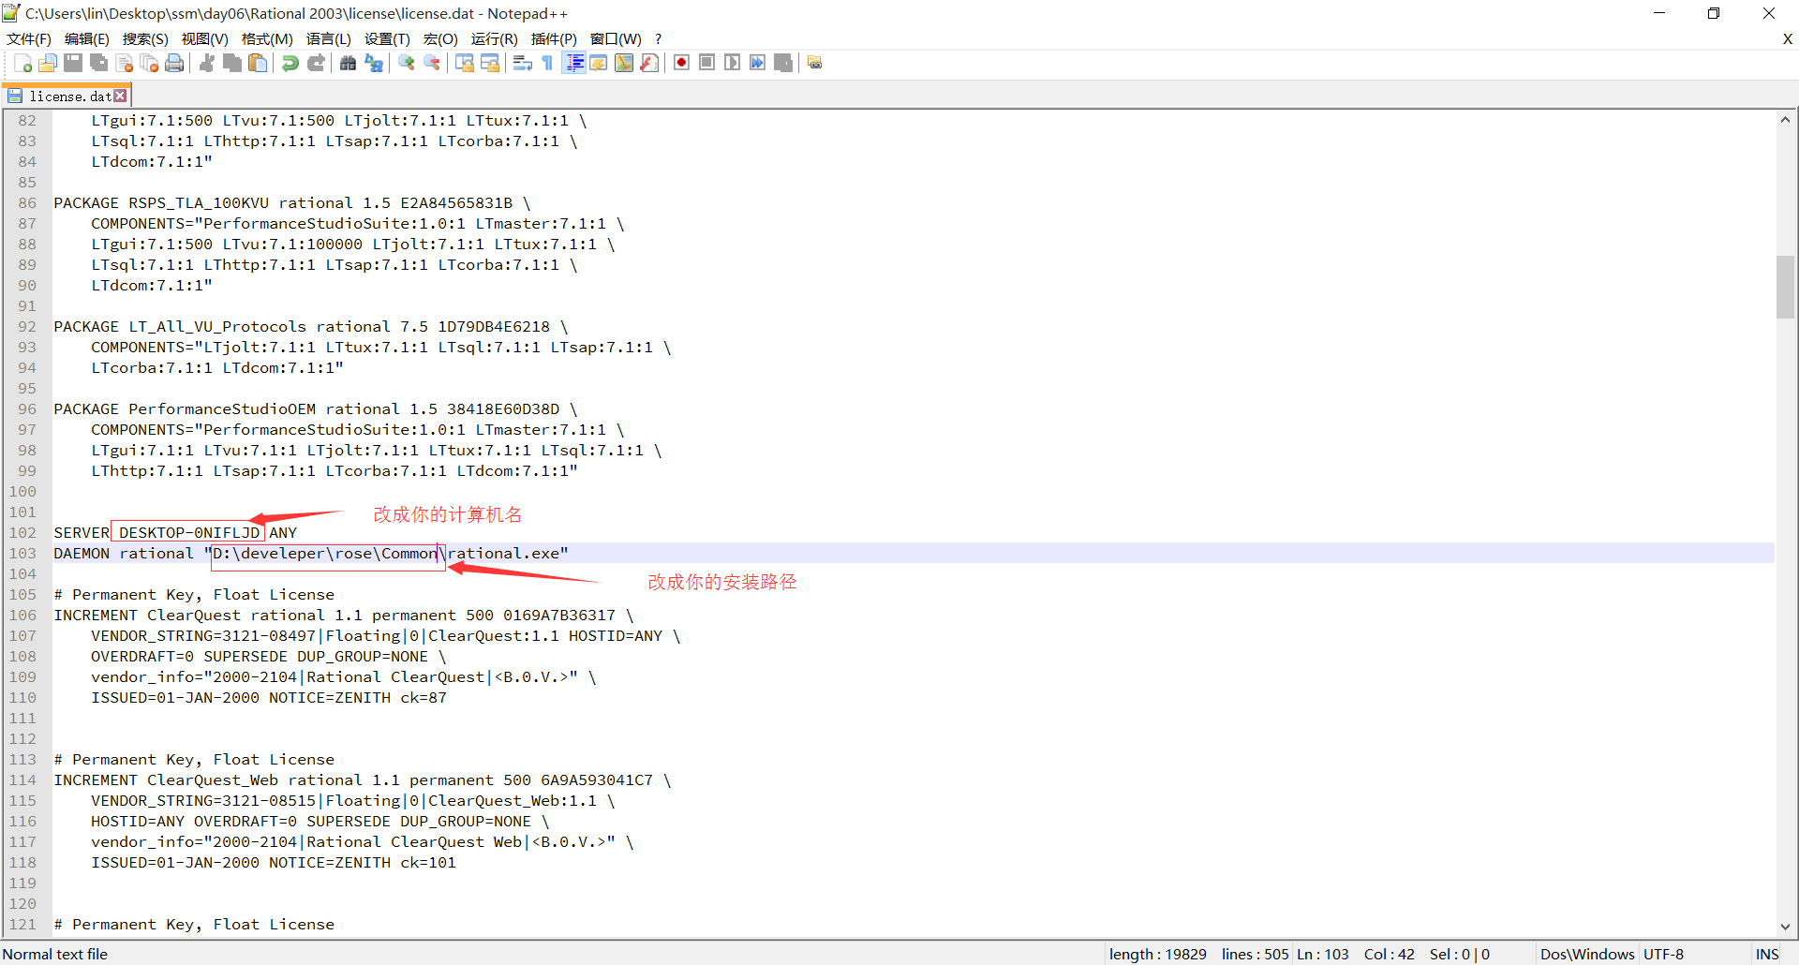
Task: Paste from clipboard using toolbar icon
Action: [258, 63]
